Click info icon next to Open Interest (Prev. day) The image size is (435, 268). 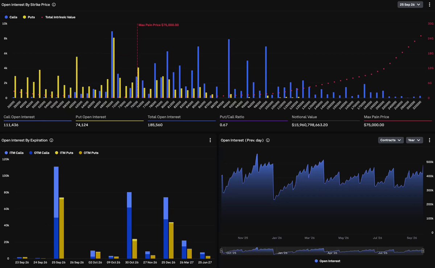(268, 140)
